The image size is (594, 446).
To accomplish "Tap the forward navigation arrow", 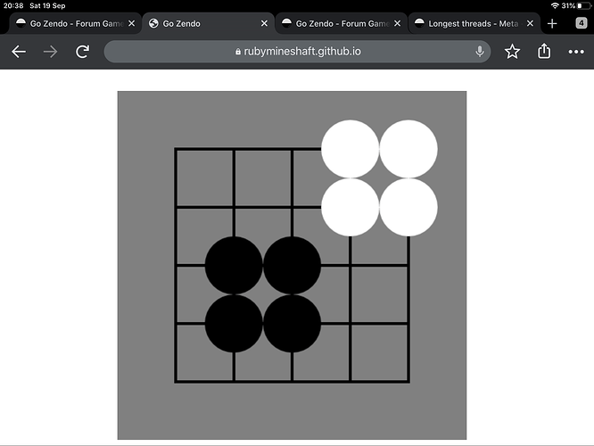I will [x=50, y=52].
